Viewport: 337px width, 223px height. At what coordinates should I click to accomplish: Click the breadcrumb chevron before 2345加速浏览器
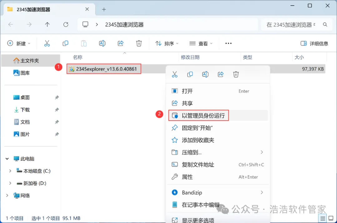[x=97, y=25]
